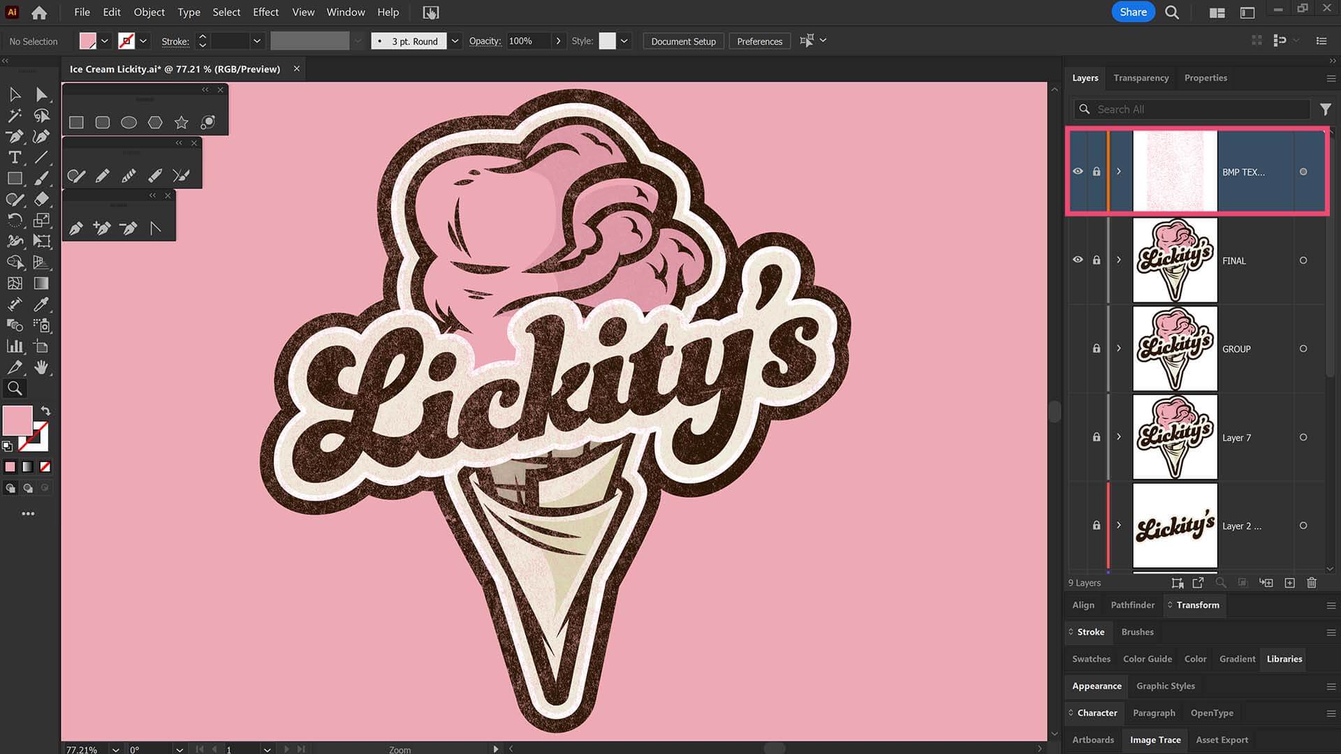The width and height of the screenshot is (1341, 754).
Task: Open the Swatches tab
Action: point(1091,659)
